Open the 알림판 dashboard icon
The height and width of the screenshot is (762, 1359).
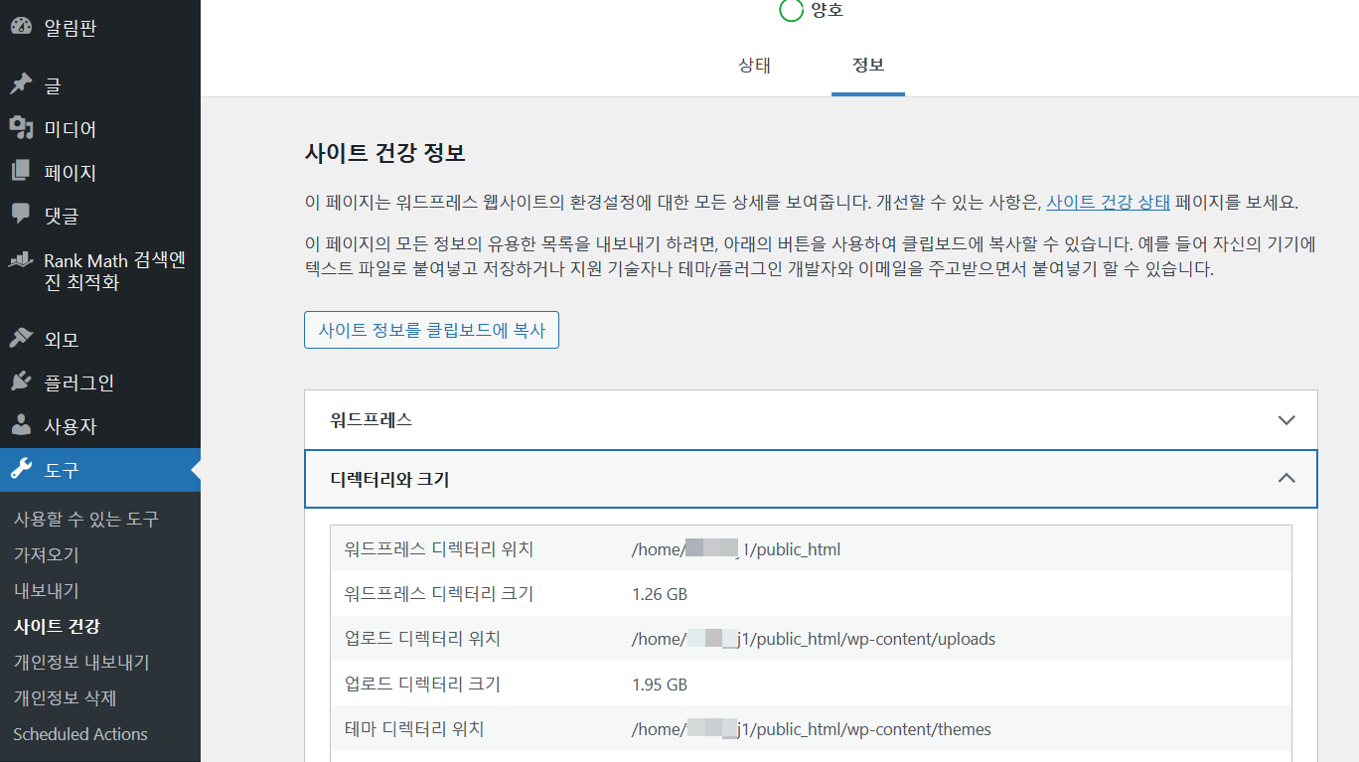(22, 27)
